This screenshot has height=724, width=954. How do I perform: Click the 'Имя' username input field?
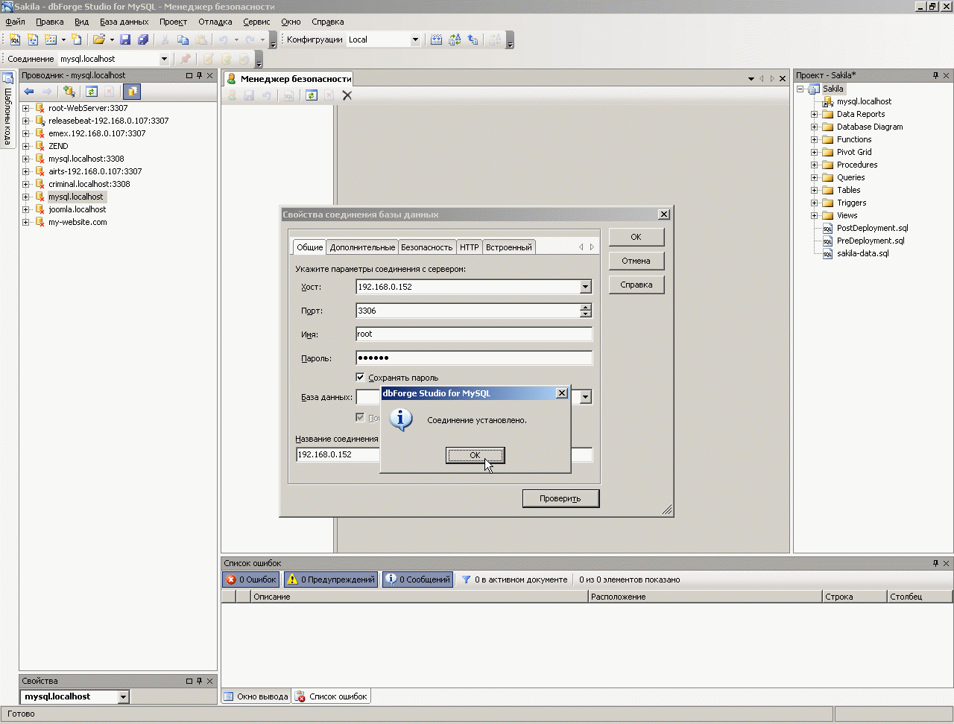pyautogui.click(x=474, y=334)
